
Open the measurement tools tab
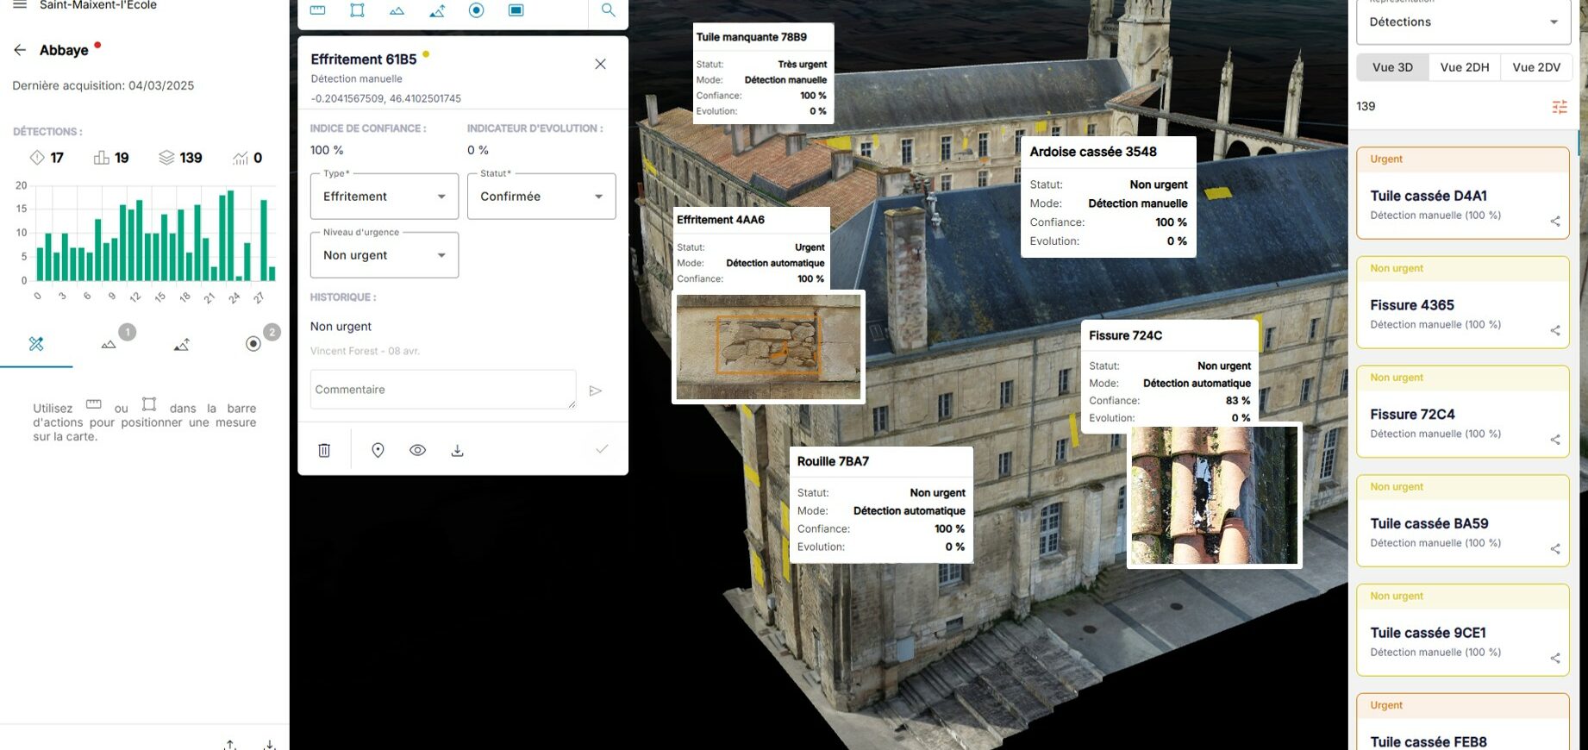[x=36, y=344]
